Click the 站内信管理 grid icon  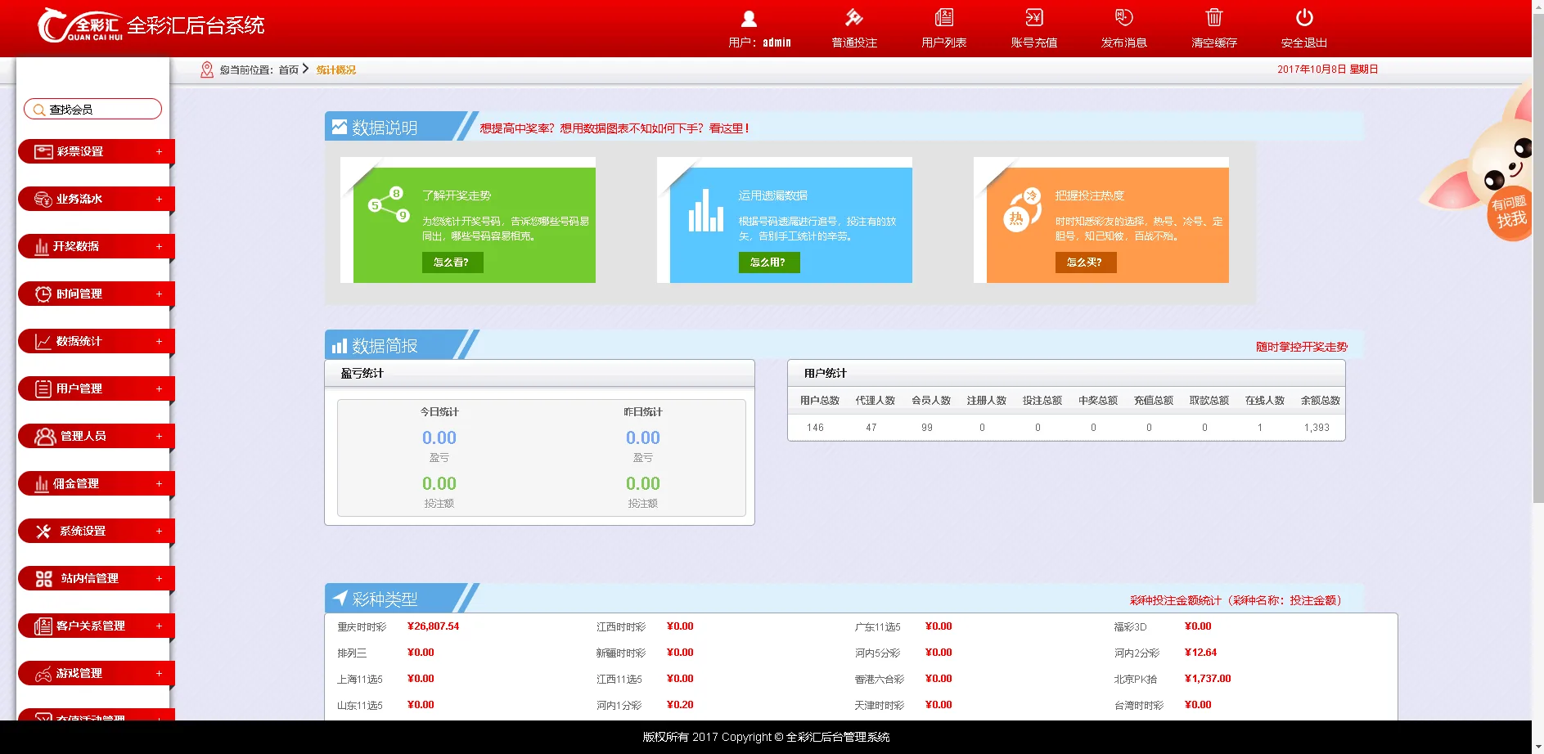pyautogui.click(x=44, y=578)
